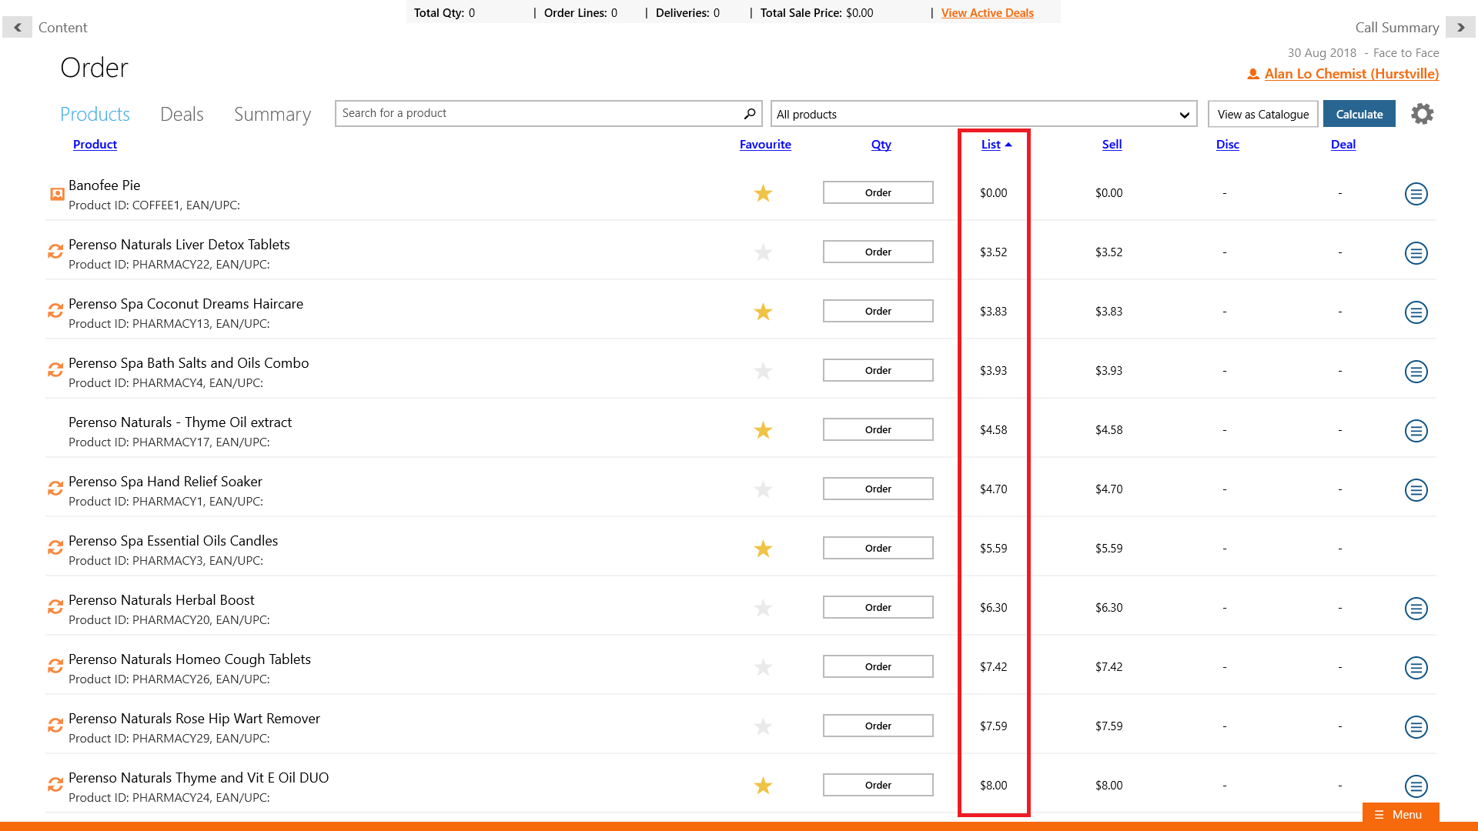
Task: Switch to the Summary tab
Action: click(x=272, y=115)
